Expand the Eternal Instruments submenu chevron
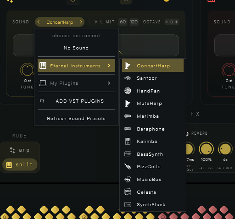The width and height of the screenshot is (235, 219). 109,66
